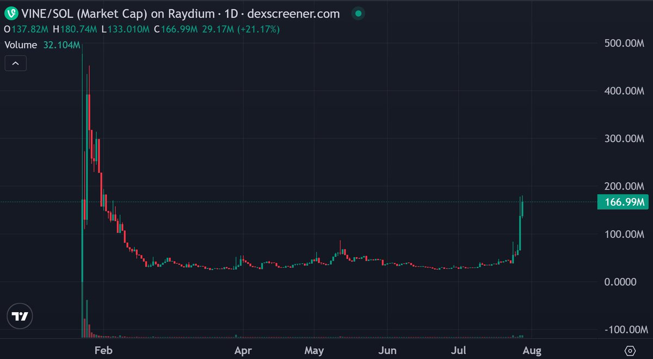Click the May time axis label
Viewport: 653px width, 359px height.
click(x=314, y=350)
